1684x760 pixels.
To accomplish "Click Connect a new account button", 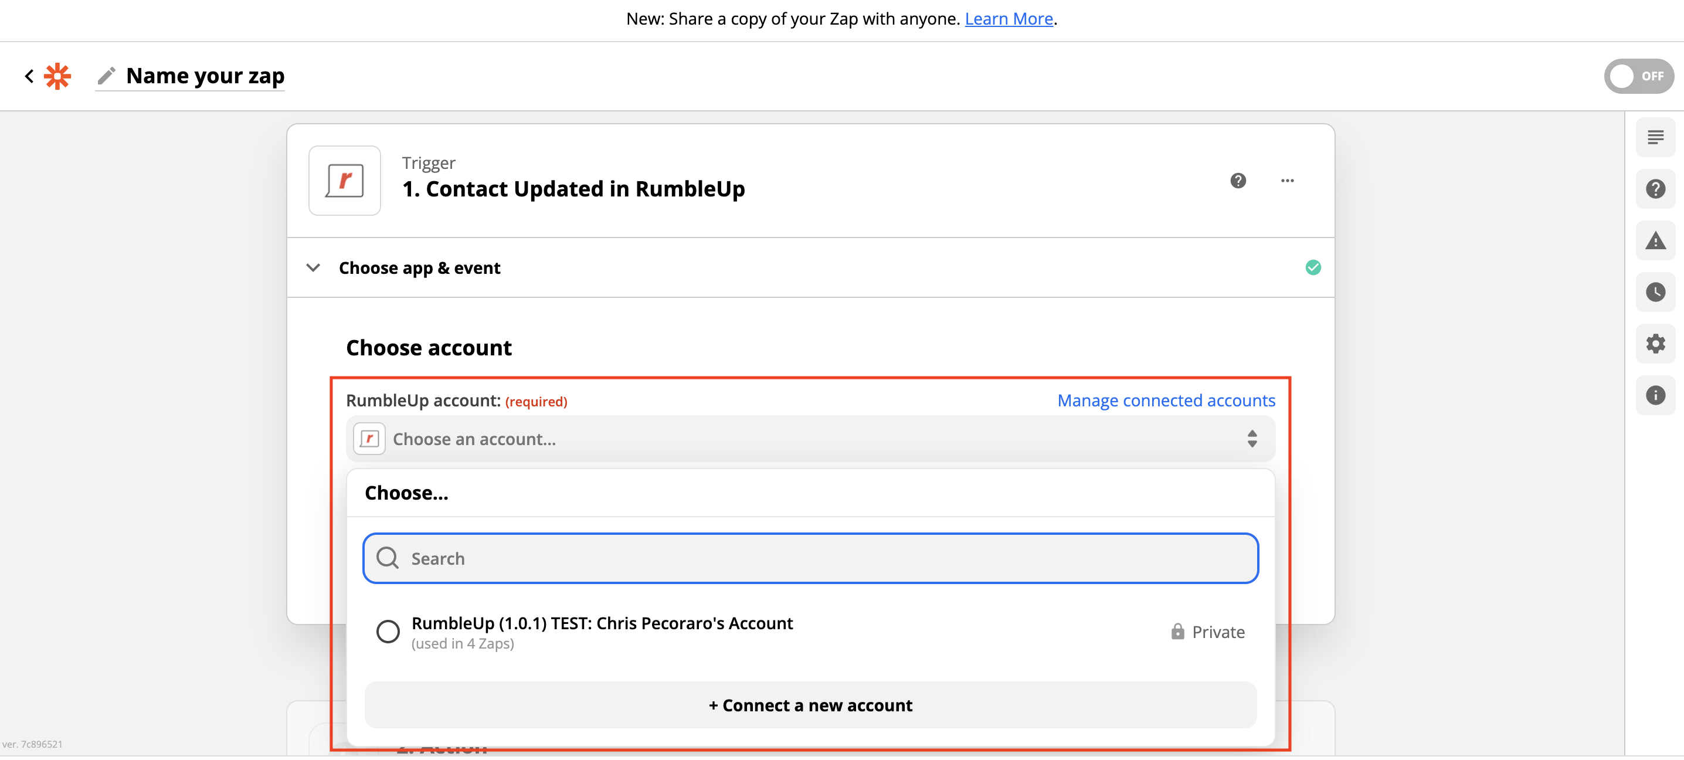I will [x=810, y=705].
